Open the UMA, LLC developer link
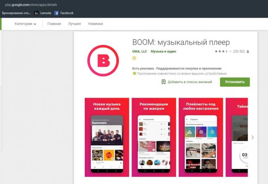 [x=139, y=51]
